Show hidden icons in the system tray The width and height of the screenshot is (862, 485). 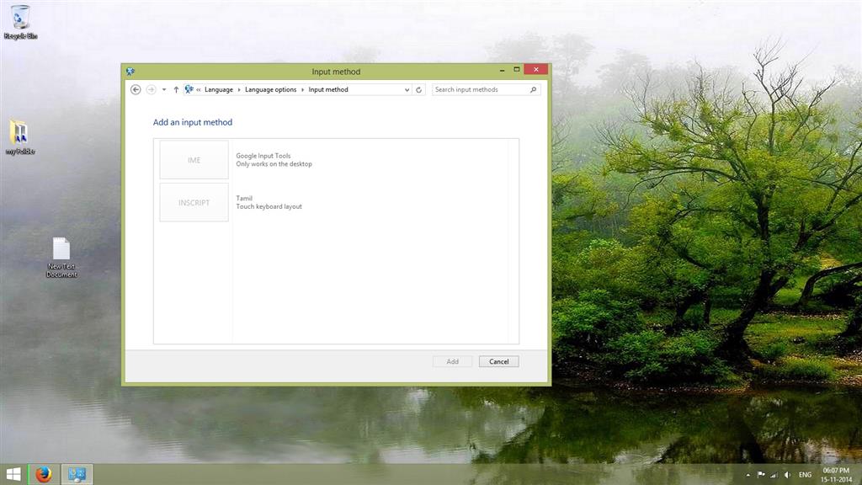(x=748, y=474)
